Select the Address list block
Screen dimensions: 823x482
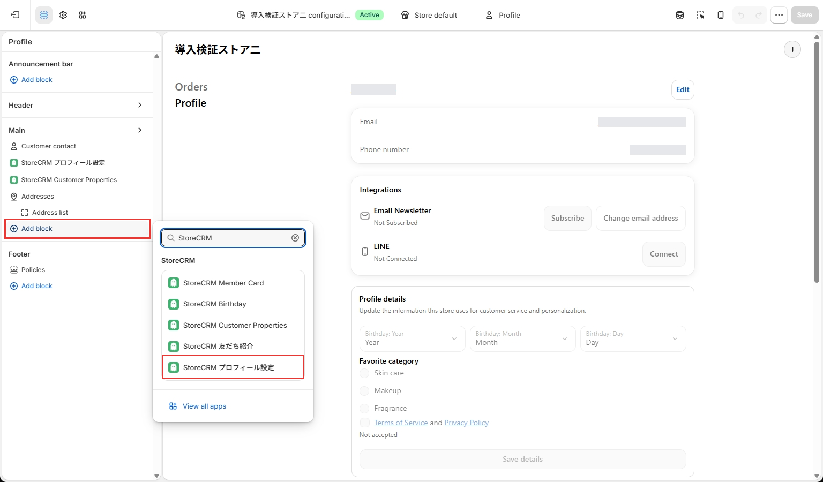coord(50,213)
